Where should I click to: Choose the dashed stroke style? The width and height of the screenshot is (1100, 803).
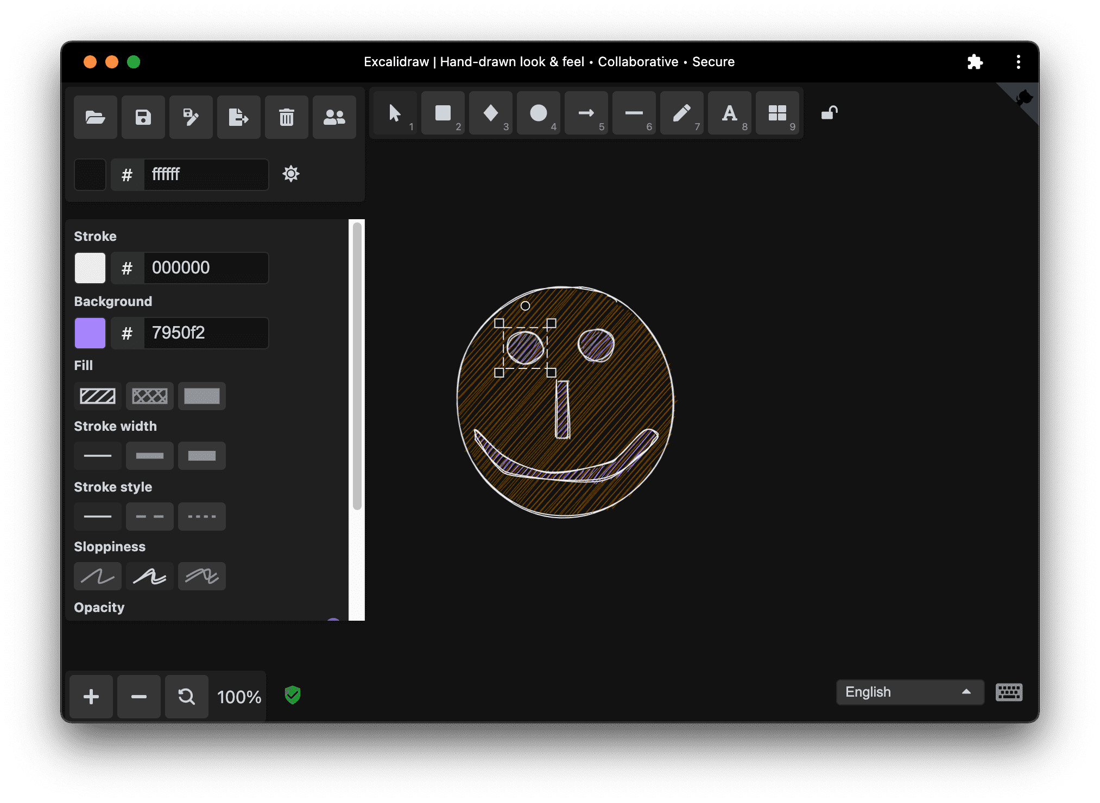(149, 517)
